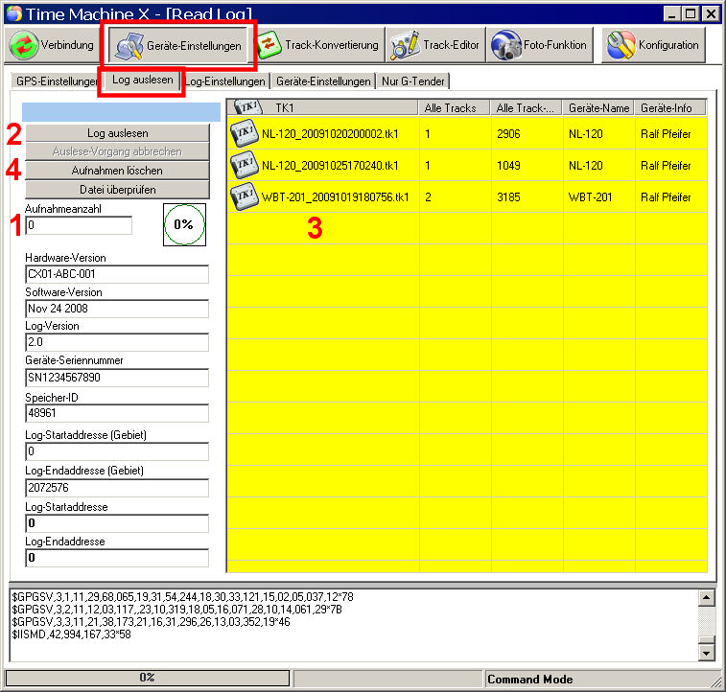The image size is (726, 692).
Task: Click the Datei überprüfen button
Action: pos(117,189)
